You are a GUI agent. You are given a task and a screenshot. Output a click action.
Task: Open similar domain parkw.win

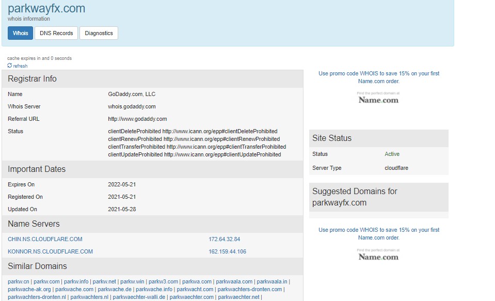132,281
